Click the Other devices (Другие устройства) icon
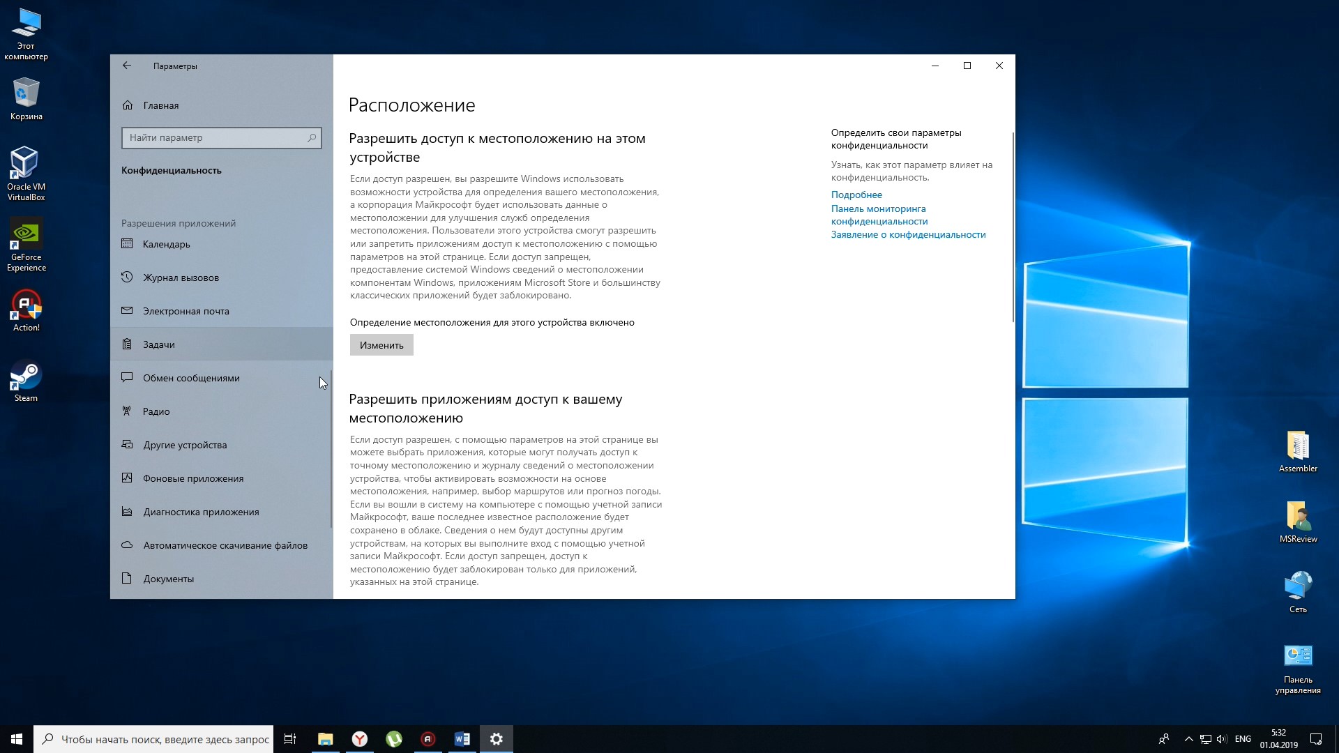This screenshot has height=753, width=1339. (127, 445)
